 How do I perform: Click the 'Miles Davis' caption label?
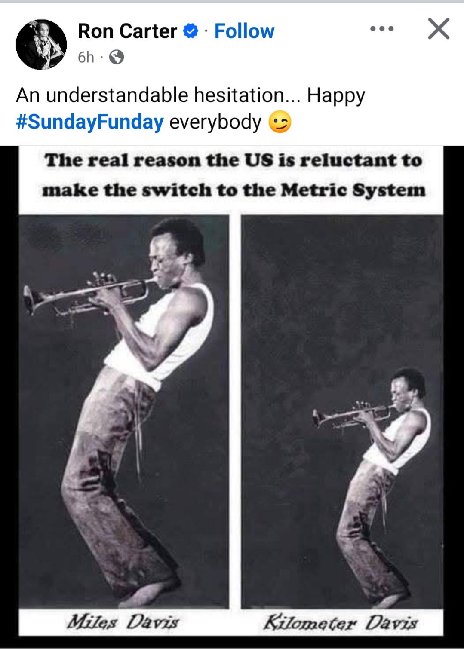pos(123,621)
